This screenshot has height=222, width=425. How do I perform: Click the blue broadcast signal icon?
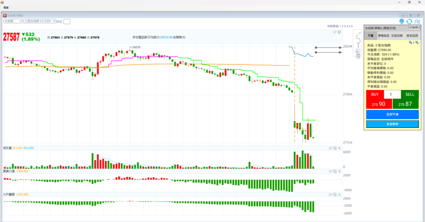click(x=402, y=21)
